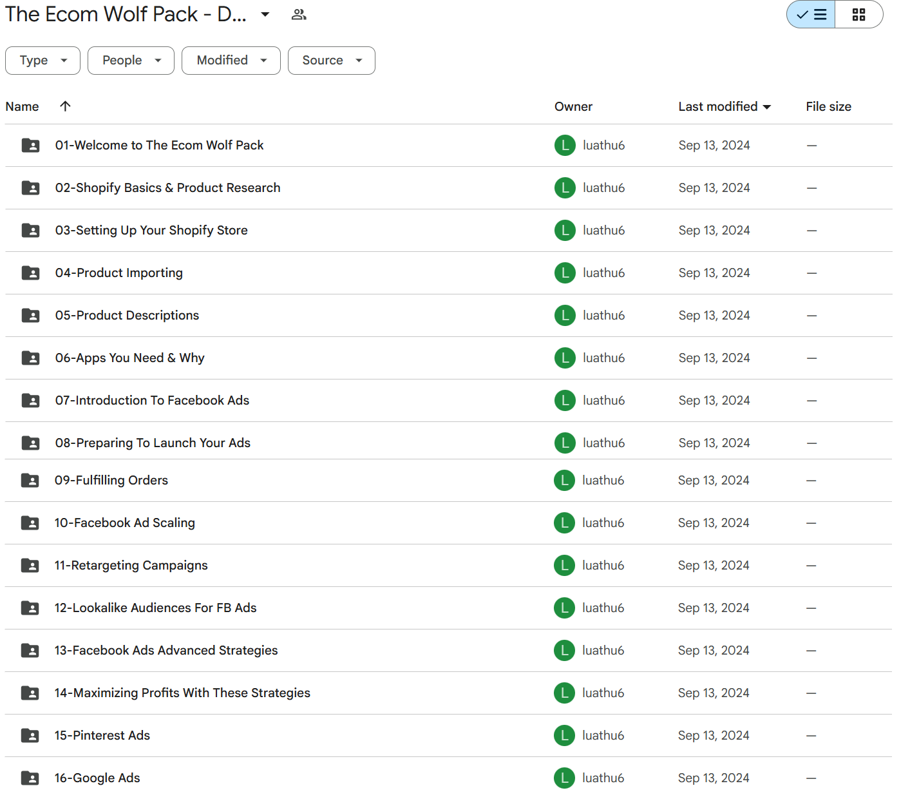Click folder icon for 11-Retargeting Campaigns
Image resolution: width=919 pixels, height=797 pixels.
[x=30, y=565]
